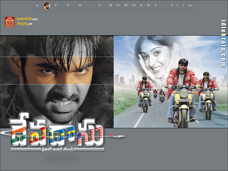The image size is (228, 171).
Task: Select the 'Y.V.S. CHOWDARY' header text
Action: [x=106, y=5]
